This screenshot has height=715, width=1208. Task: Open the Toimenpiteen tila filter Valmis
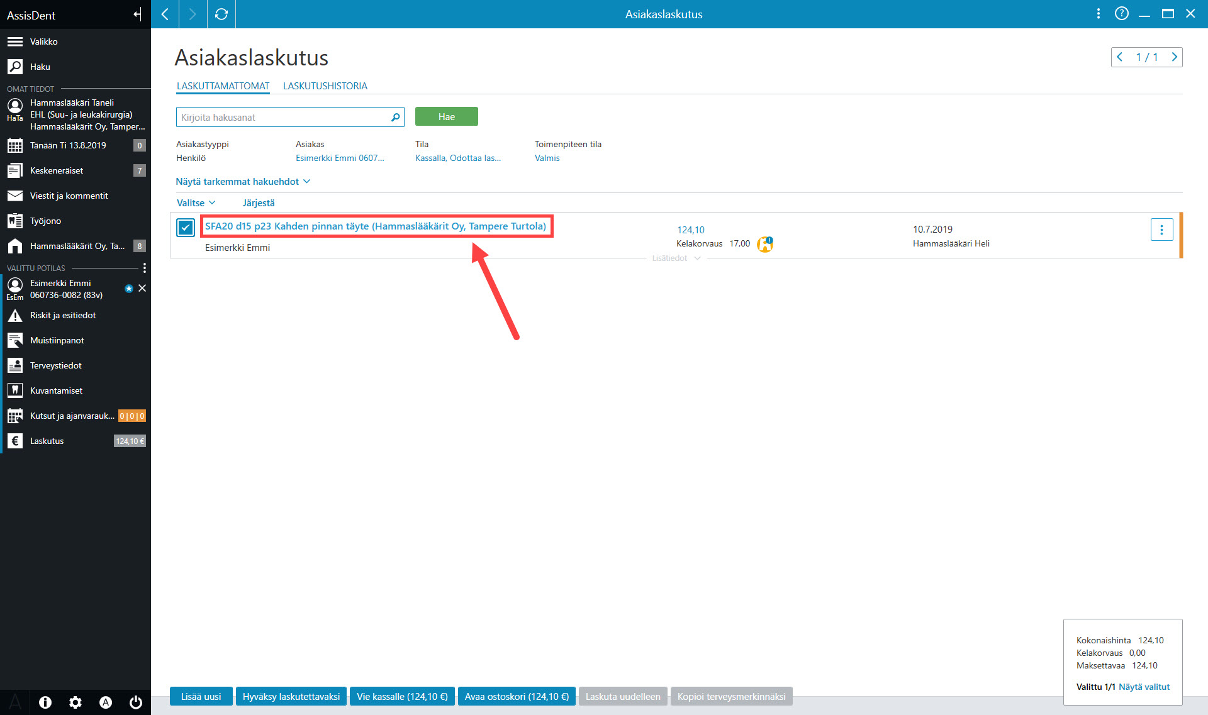[547, 158]
